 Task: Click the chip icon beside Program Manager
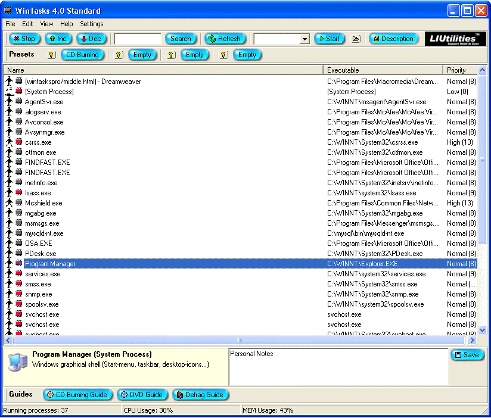[x=19, y=263]
